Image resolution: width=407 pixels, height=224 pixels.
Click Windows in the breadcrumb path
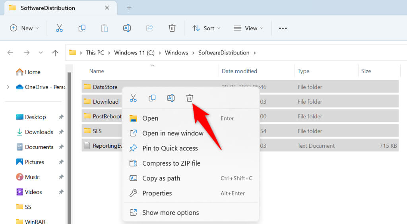pos(176,53)
